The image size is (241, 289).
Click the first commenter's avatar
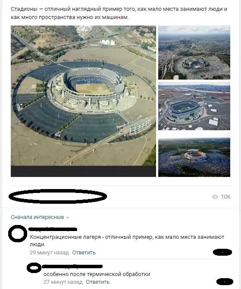point(18,234)
